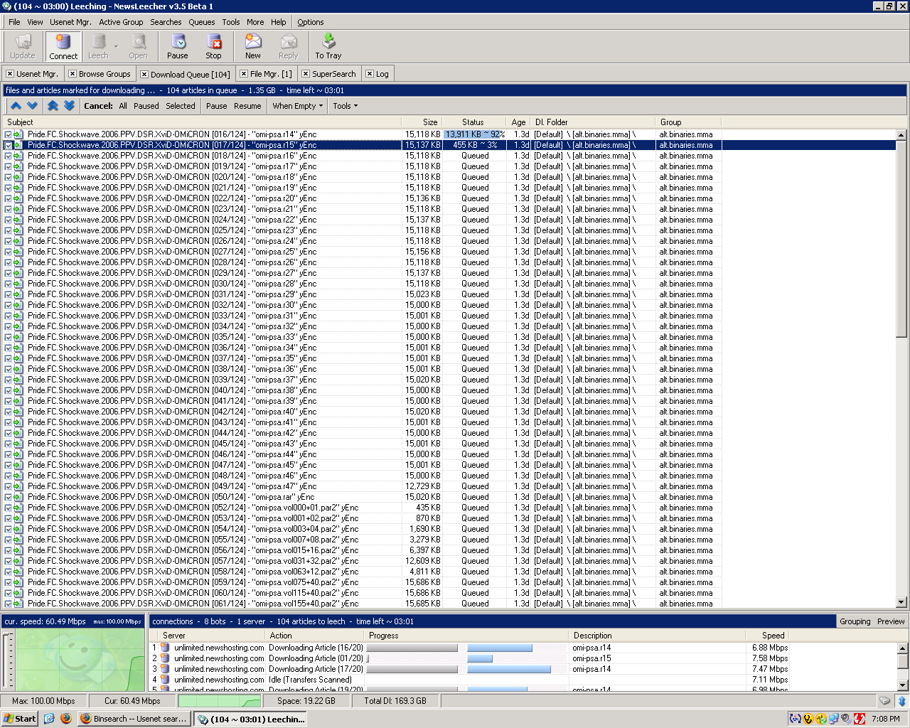
Task: Click the Connect toolbar icon
Action: coord(63,47)
